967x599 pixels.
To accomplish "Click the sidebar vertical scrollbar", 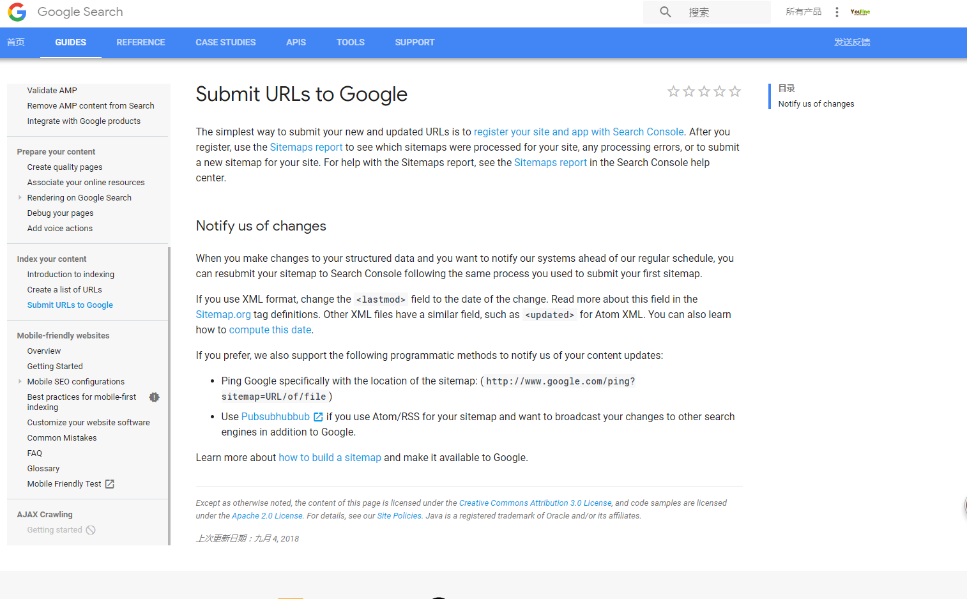I will (169, 396).
